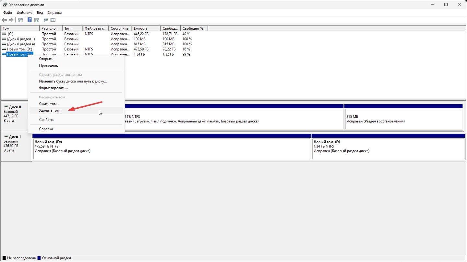467x262 pixels.
Task: Open the Справка menu in menu bar
Action: click(x=54, y=13)
